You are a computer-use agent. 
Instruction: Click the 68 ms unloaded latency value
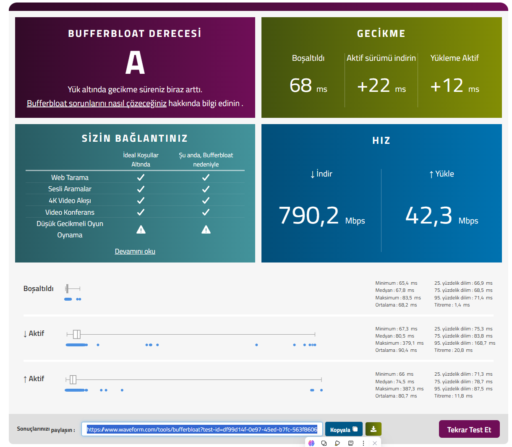pos(308,86)
